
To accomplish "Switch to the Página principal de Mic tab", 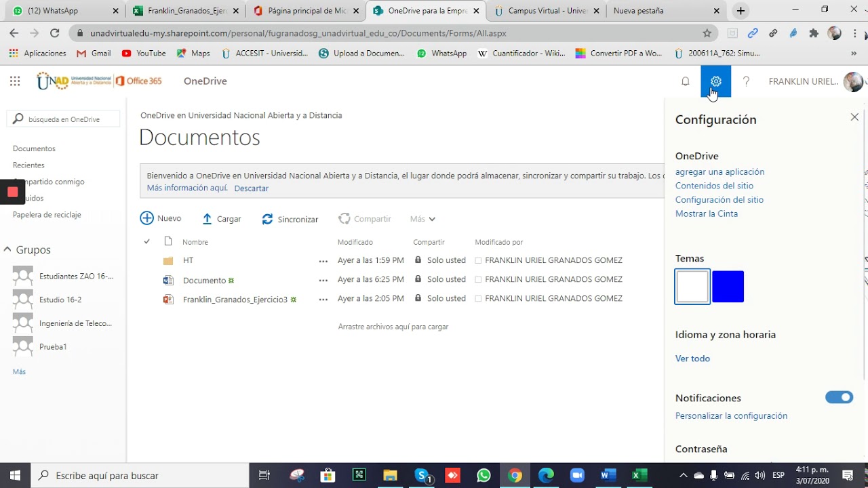I will click(307, 11).
